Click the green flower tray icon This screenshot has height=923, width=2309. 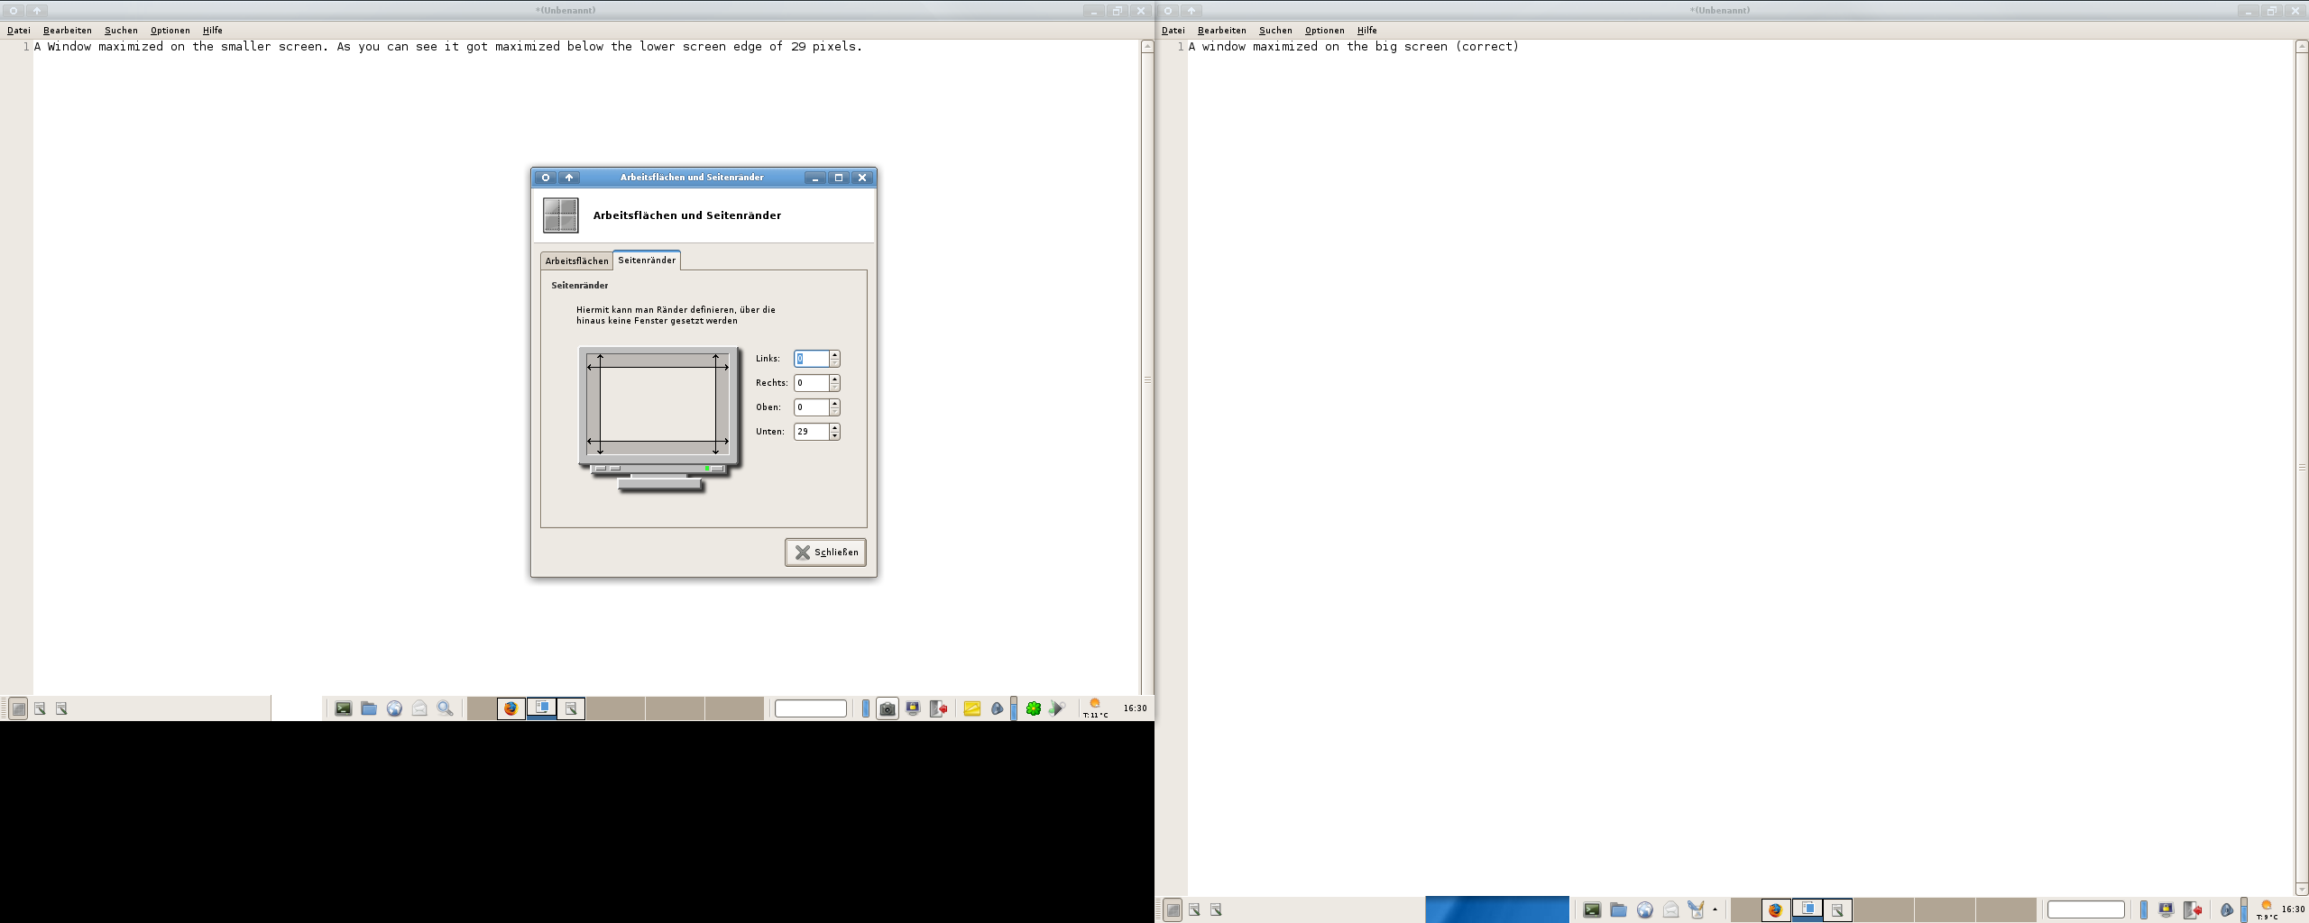click(1034, 709)
